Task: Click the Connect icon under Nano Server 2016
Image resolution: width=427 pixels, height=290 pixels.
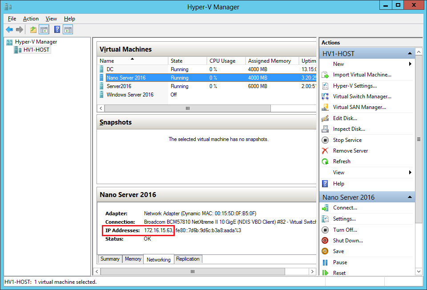Action: 325,208
